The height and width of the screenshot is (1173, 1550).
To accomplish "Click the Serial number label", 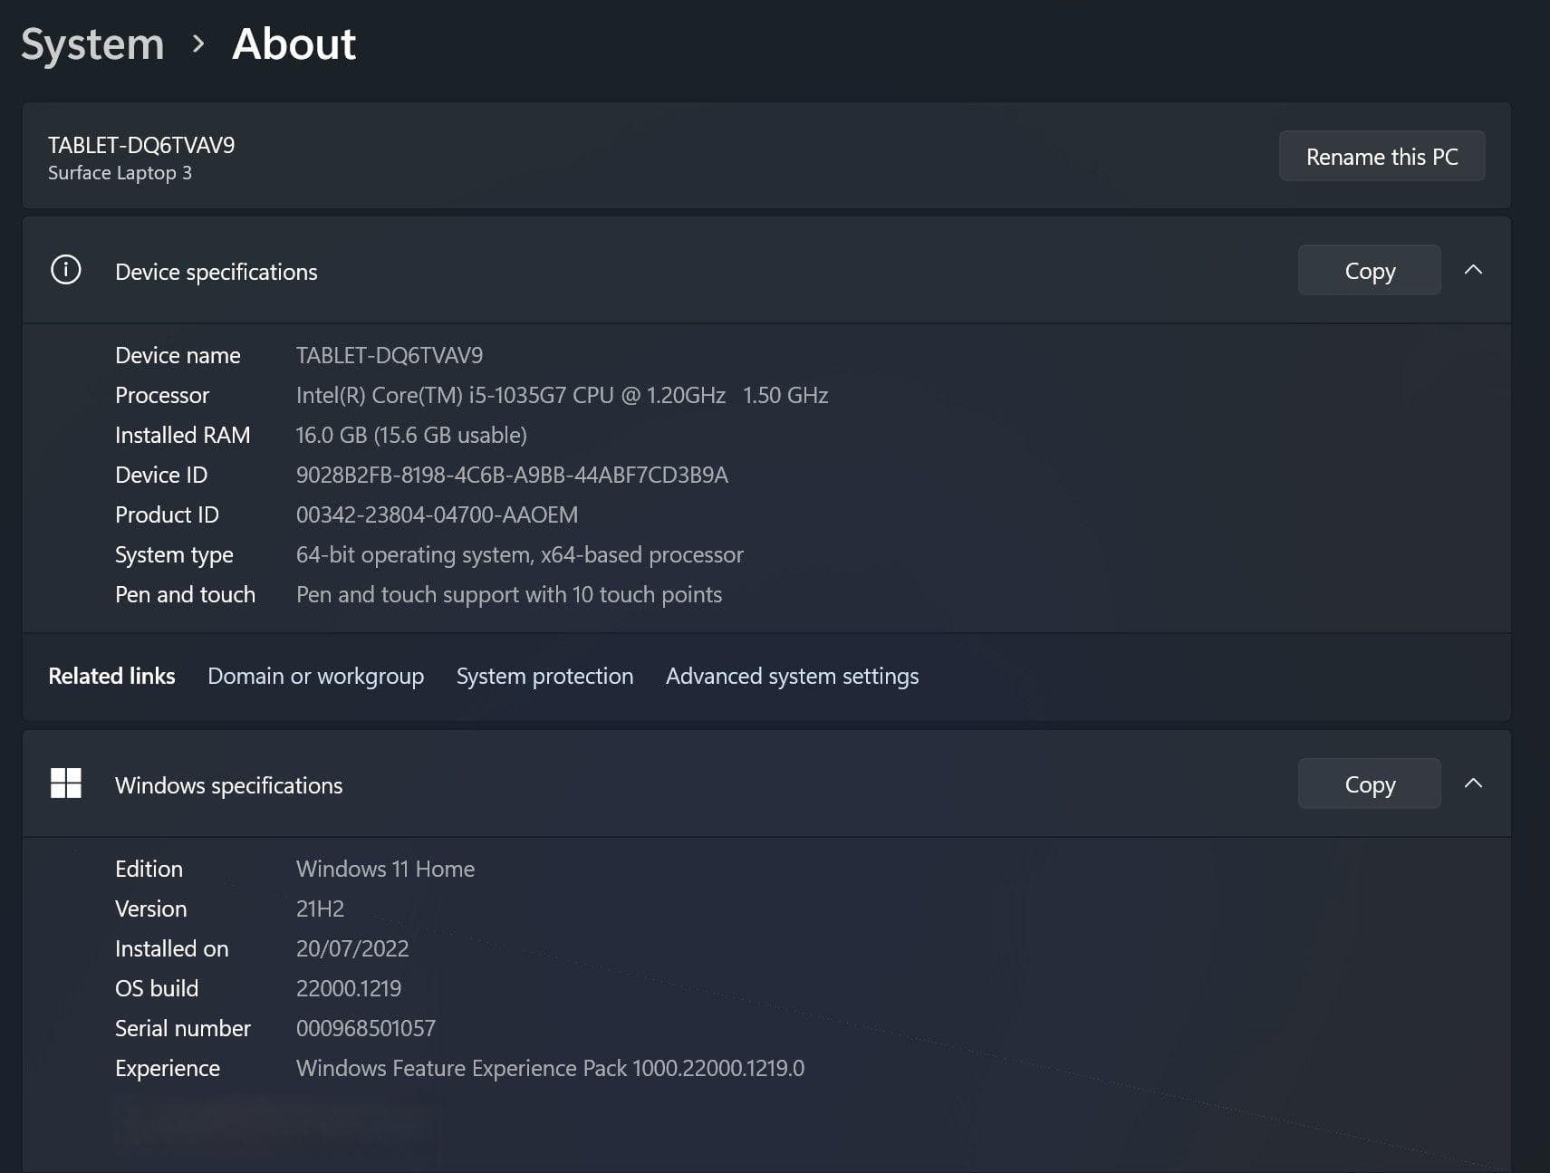I will 182,1028.
